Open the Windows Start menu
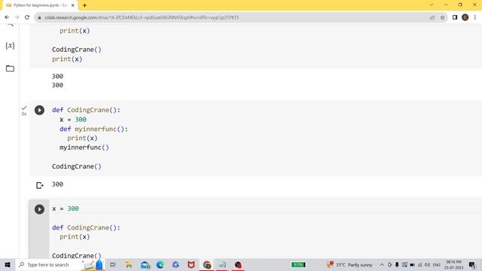This screenshot has height=271, width=482. [x=8, y=264]
